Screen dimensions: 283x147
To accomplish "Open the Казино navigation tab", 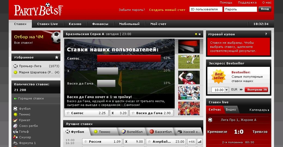I will tap(75, 24).
